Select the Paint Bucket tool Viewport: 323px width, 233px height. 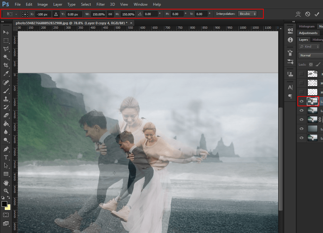coord(6,124)
